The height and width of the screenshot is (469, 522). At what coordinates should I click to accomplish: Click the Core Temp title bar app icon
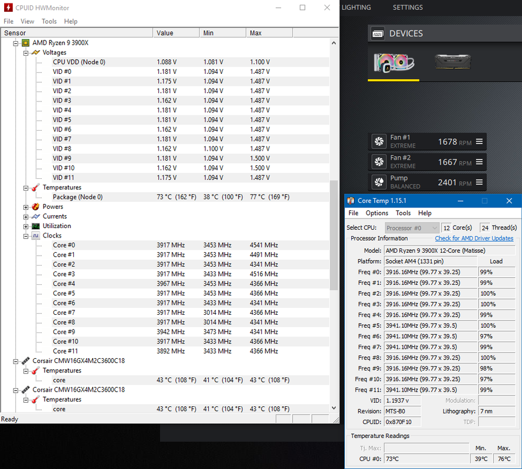tap(351, 200)
